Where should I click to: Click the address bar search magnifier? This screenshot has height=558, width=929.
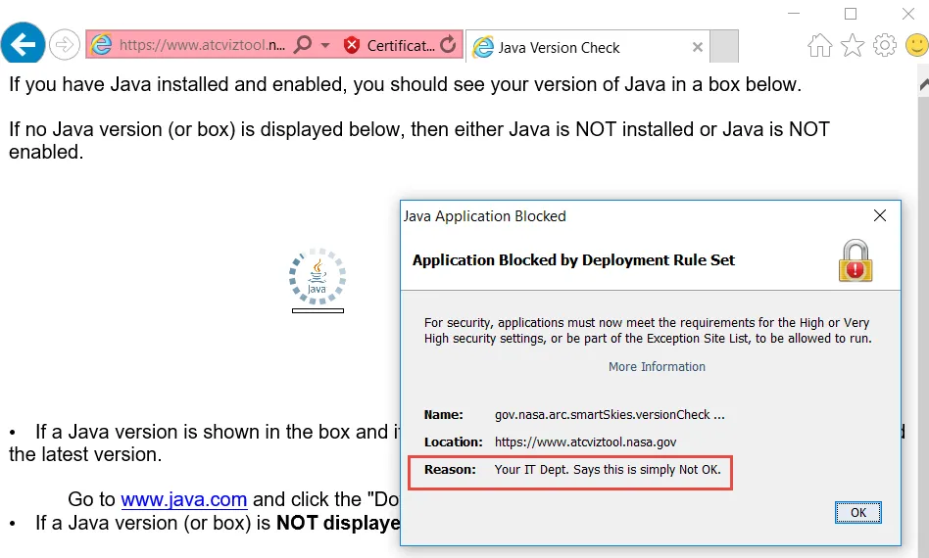(303, 44)
